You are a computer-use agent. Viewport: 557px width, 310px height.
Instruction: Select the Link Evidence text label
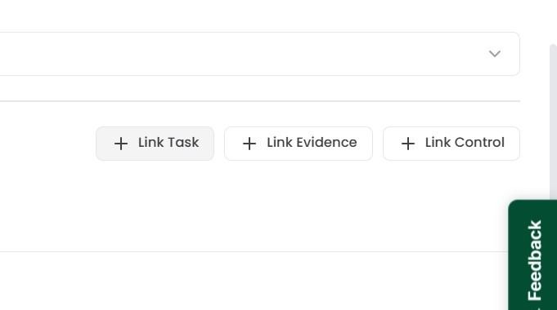coord(312,143)
